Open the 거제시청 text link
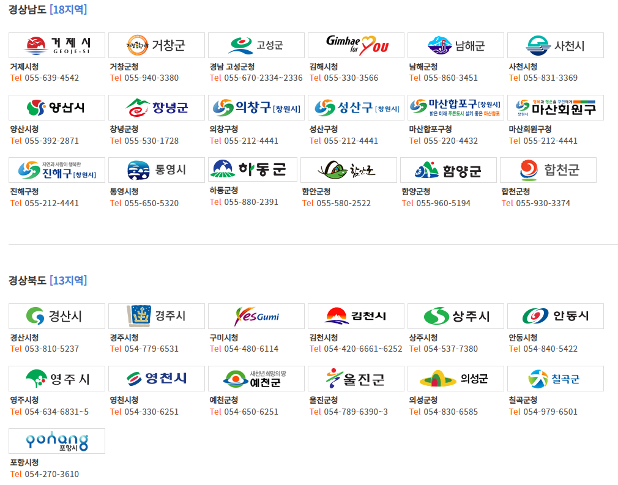The width and height of the screenshot is (618, 485). tap(24, 67)
